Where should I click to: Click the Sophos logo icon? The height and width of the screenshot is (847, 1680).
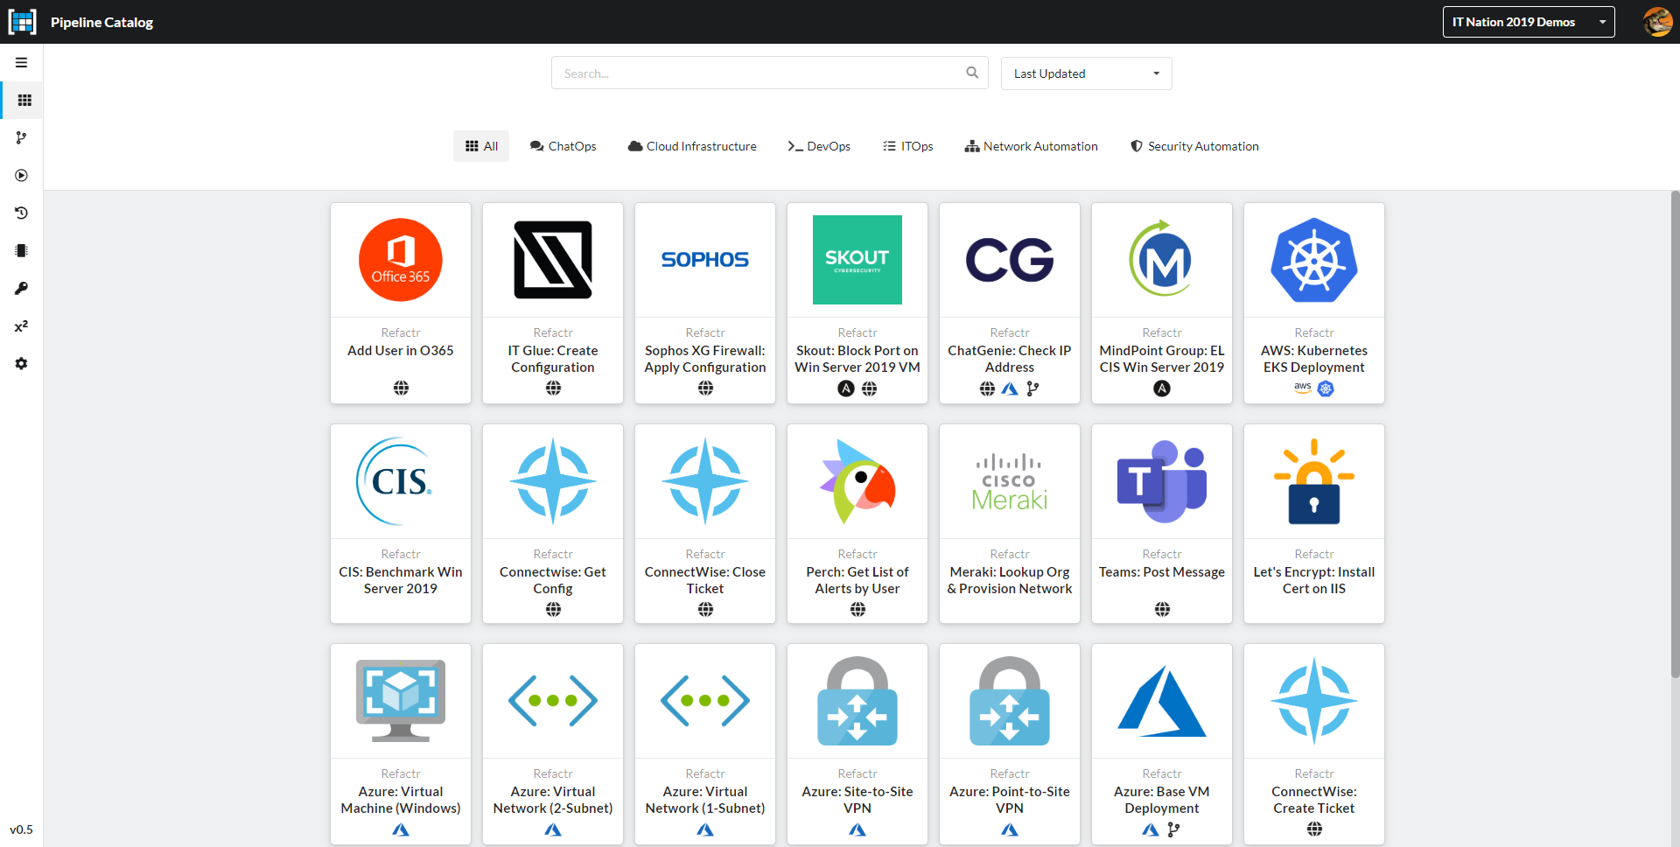coord(705,260)
